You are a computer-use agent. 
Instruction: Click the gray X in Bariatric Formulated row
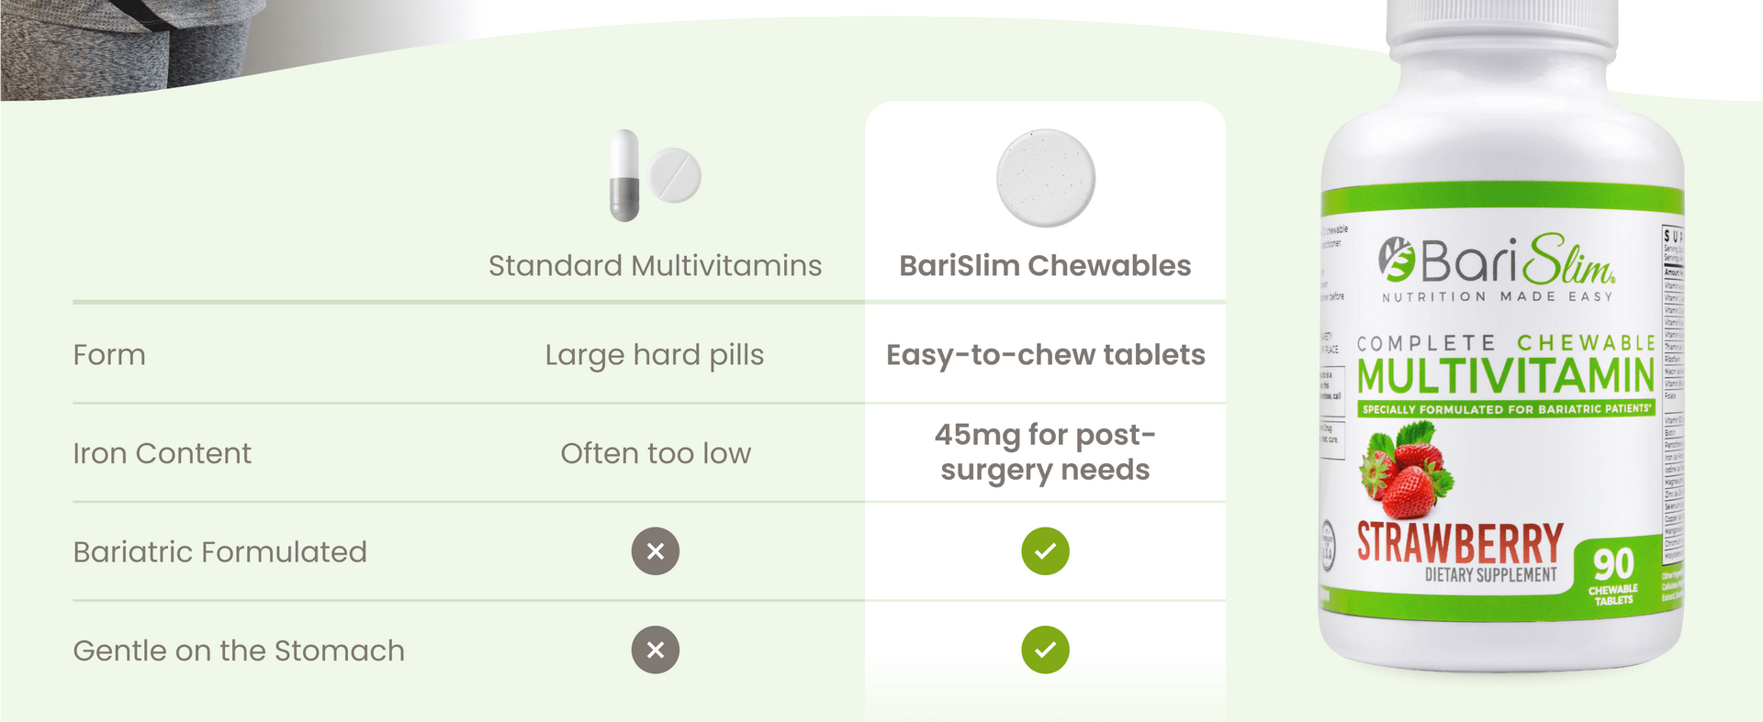click(x=656, y=551)
